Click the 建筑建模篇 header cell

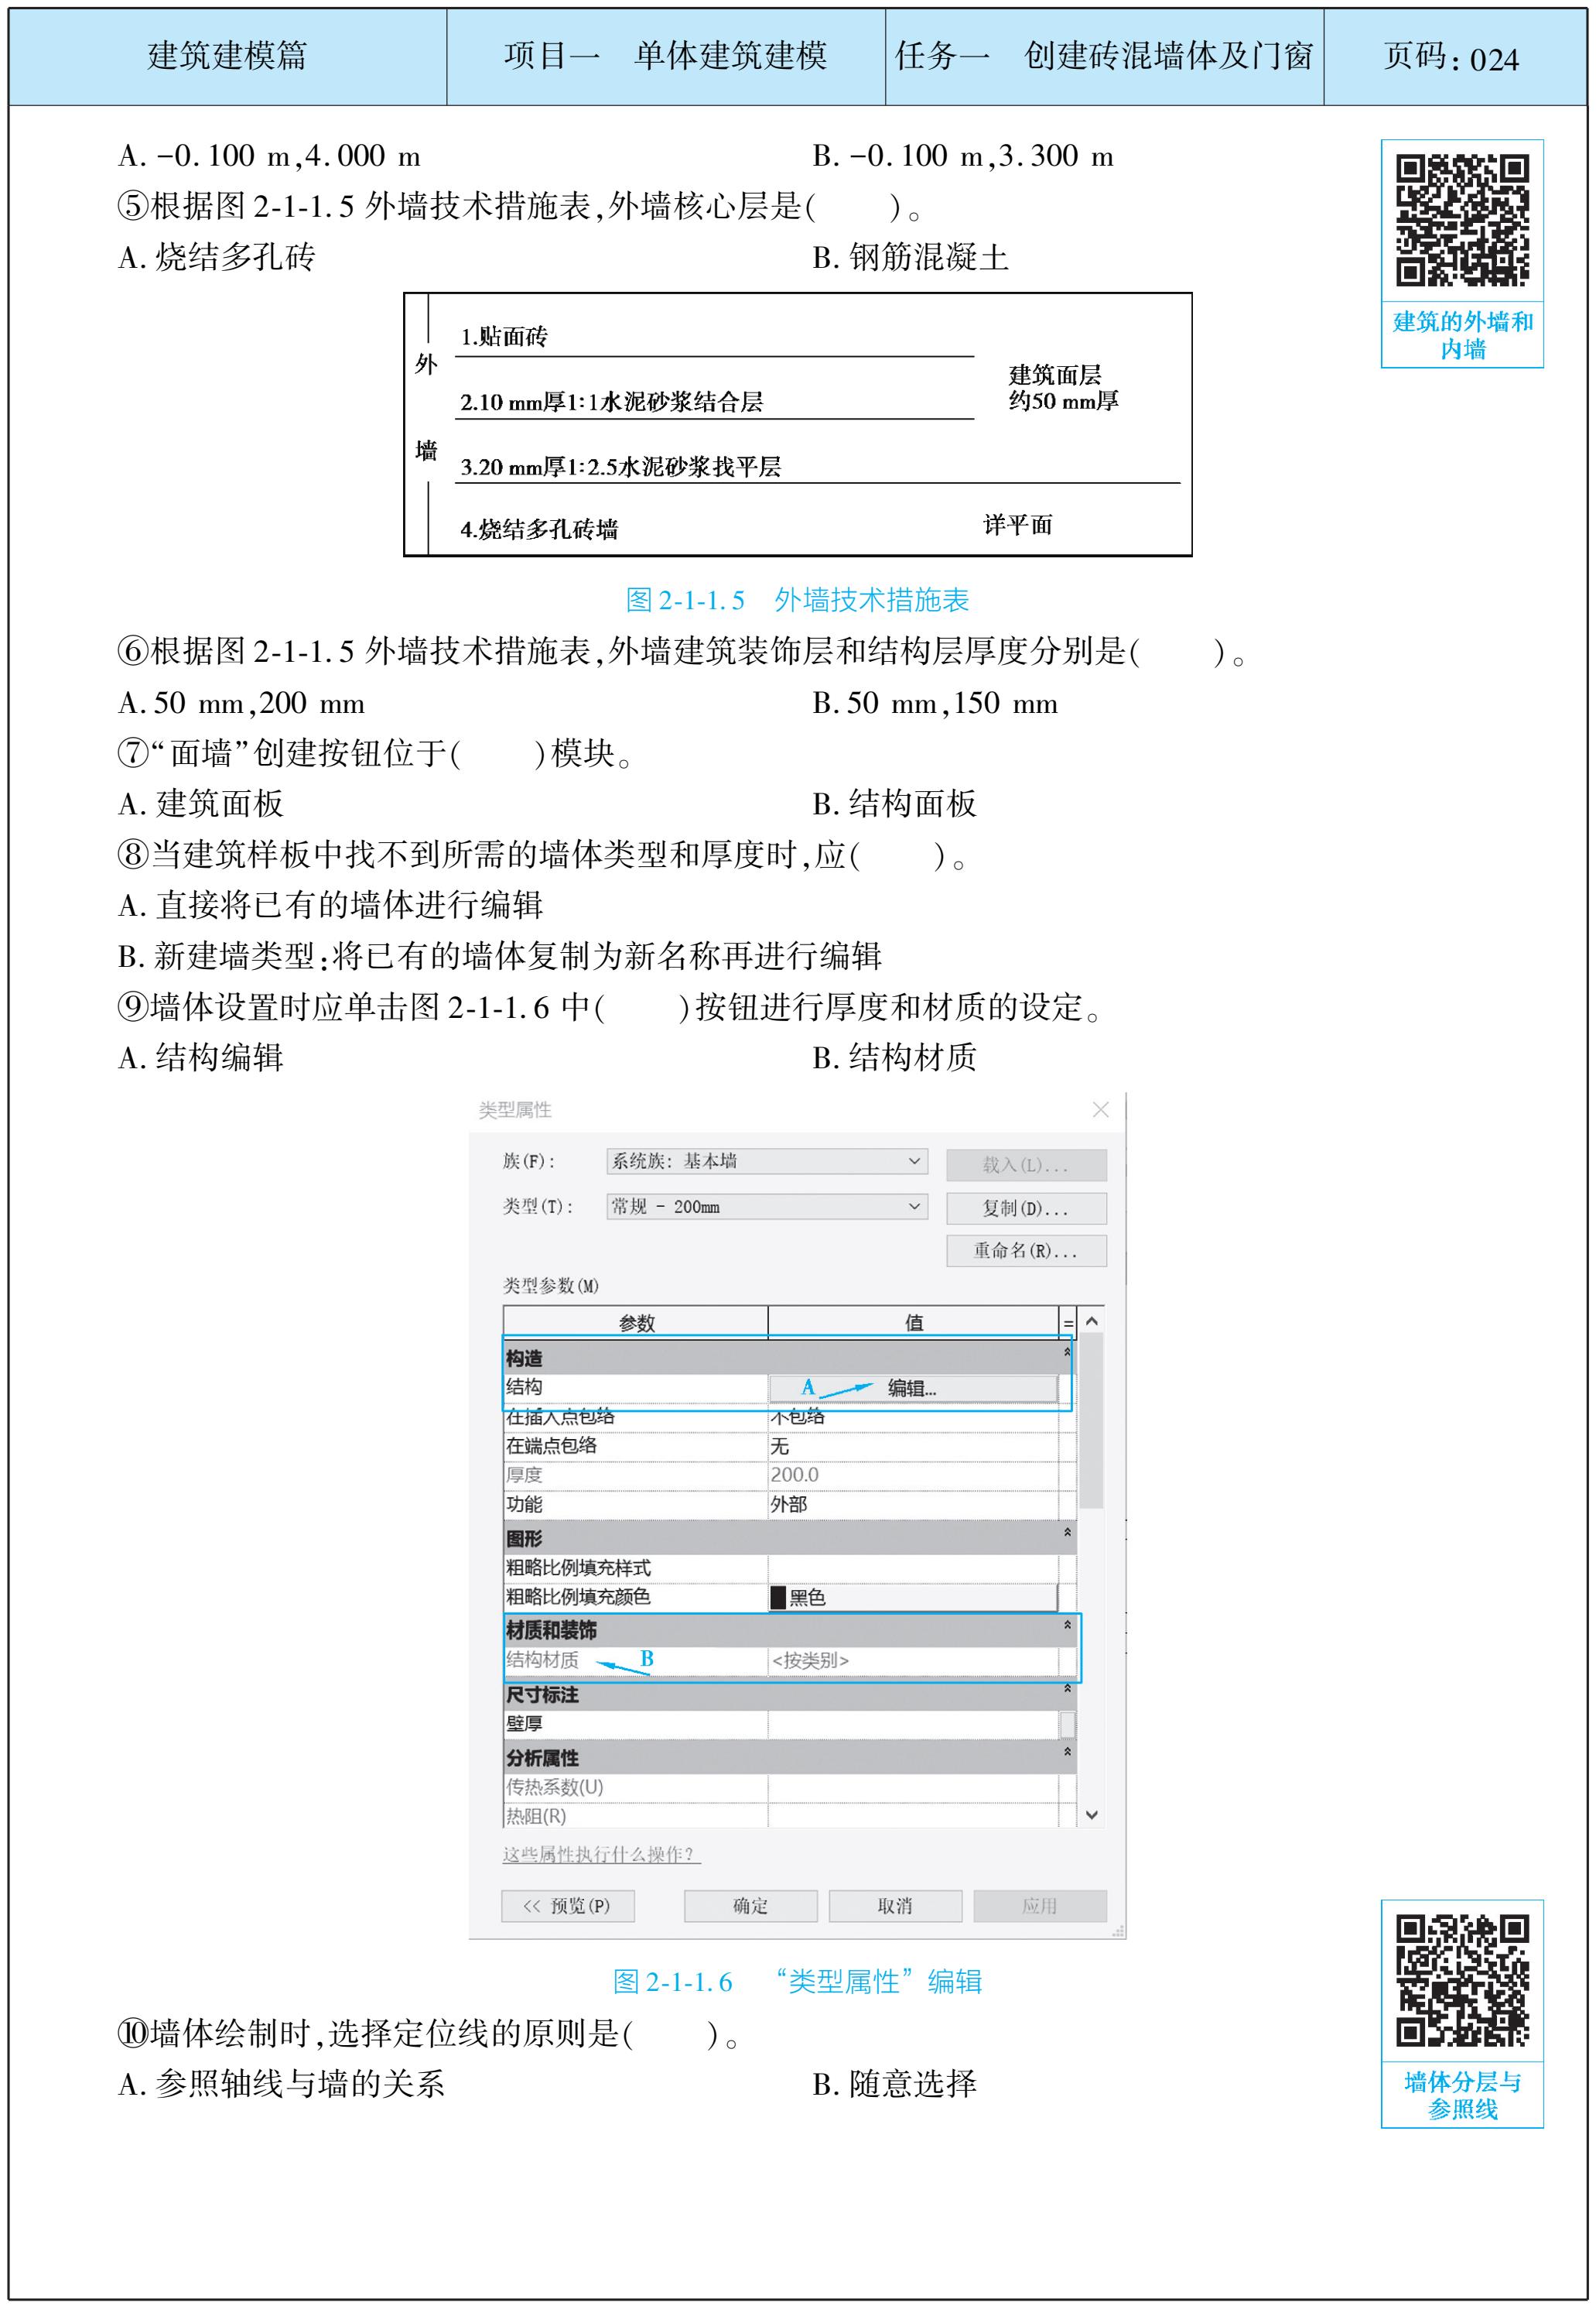coord(228,56)
